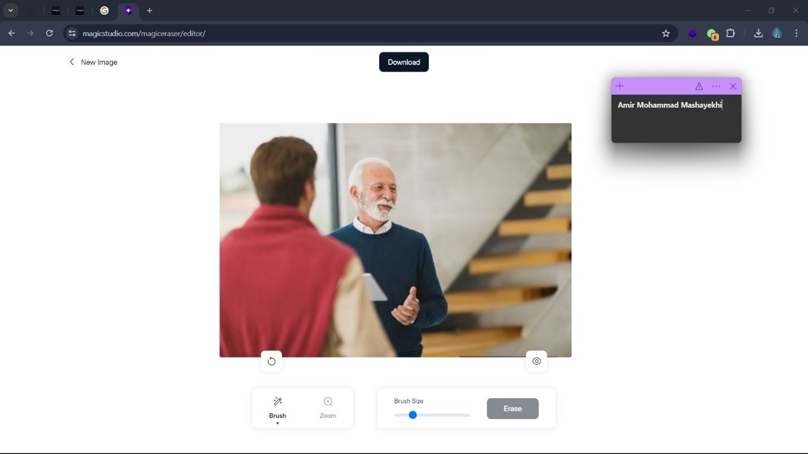The height and width of the screenshot is (454, 808).
Task: Open the browser Downloads icon
Action: (758, 33)
